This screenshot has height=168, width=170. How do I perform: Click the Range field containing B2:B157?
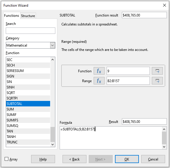coord(128,81)
